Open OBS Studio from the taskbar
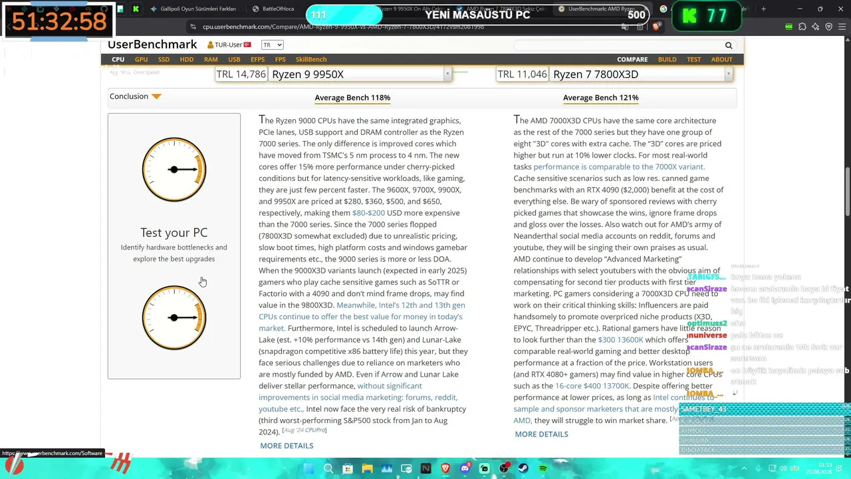Image resolution: width=851 pixels, height=479 pixels. pos(504,469)
